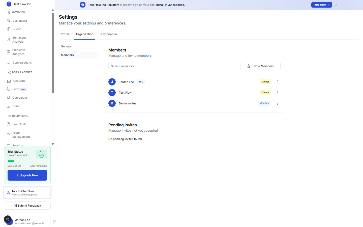
Task: Open the Echo Beta feature
Action: 16,89
